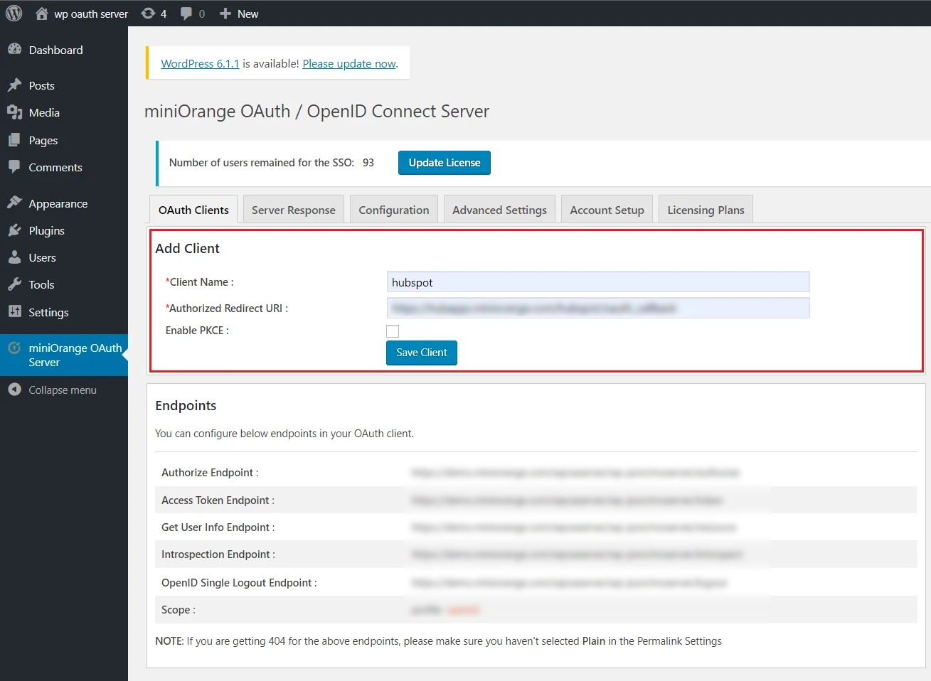Open the Advanced Settings tab
Image resolution: width=931 pixels, height=681 pixels.
[499, 210]
